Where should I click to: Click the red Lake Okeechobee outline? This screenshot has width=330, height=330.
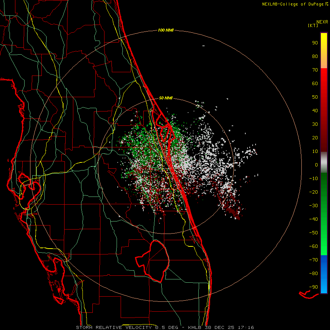point(153,261)
